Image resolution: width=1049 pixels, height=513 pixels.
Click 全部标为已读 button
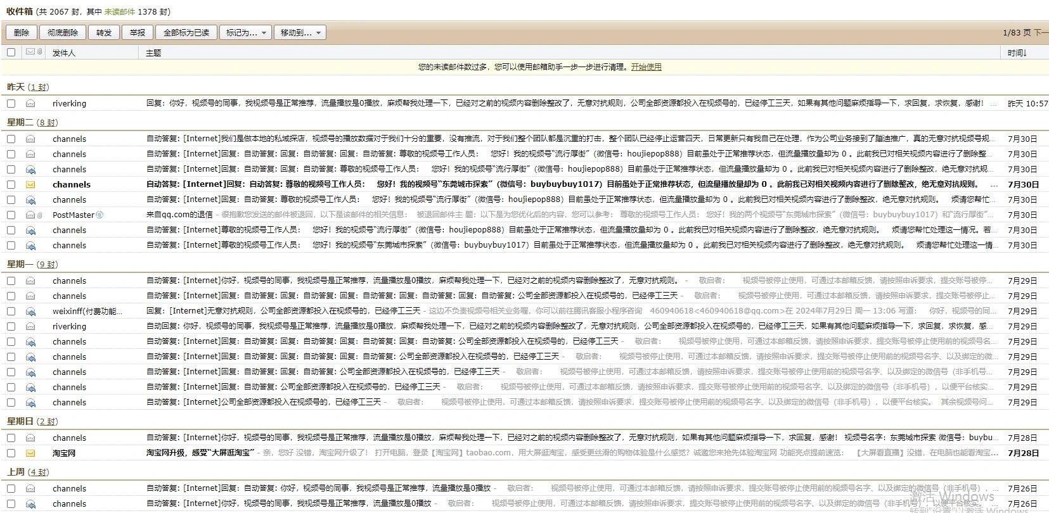tap(186, 32)
